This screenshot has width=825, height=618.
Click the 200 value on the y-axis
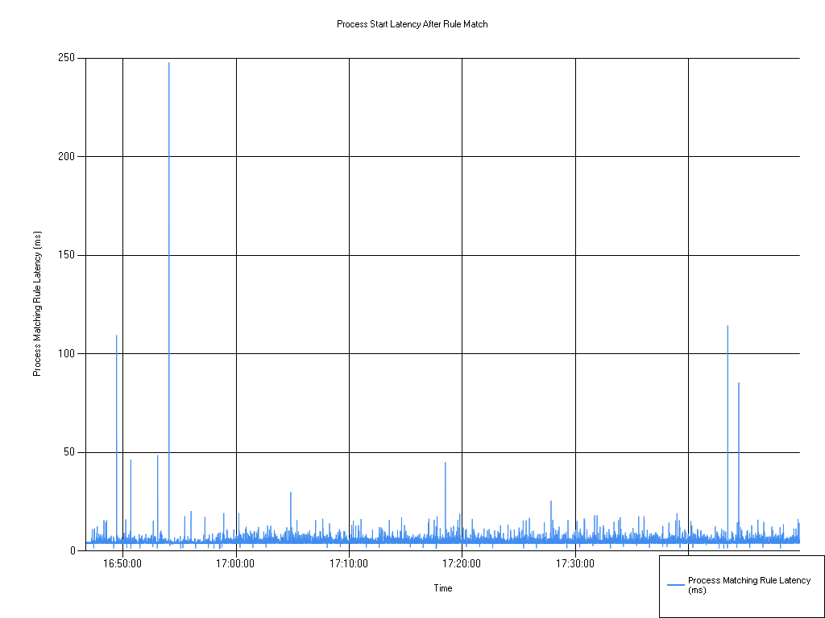pyautogui.click(x=68, y=155)
